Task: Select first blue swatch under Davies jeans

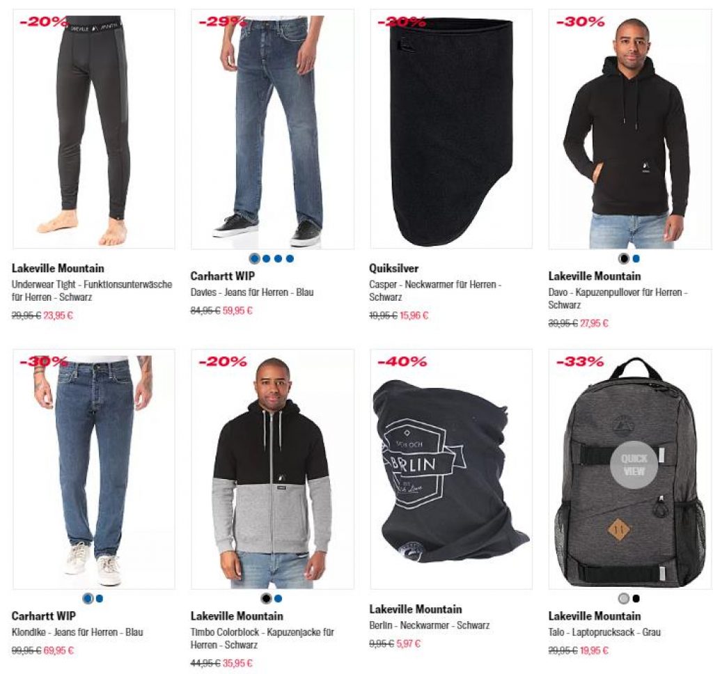Action: click(x=255, y=259)
